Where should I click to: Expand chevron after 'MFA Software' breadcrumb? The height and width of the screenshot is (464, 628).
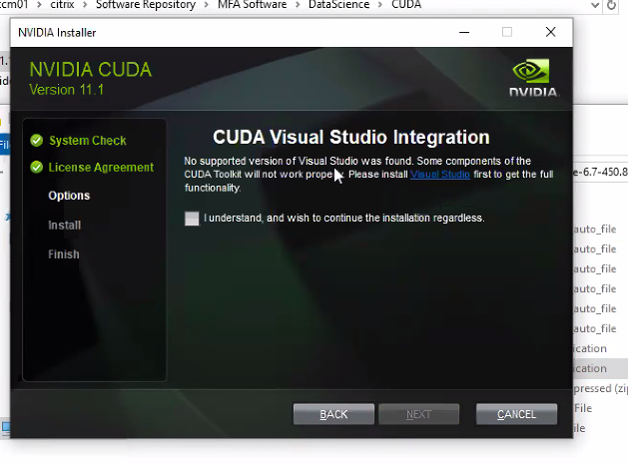(x=298, y=5)
